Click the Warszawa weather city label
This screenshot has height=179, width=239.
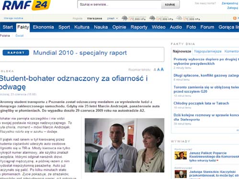click(94, 19)
